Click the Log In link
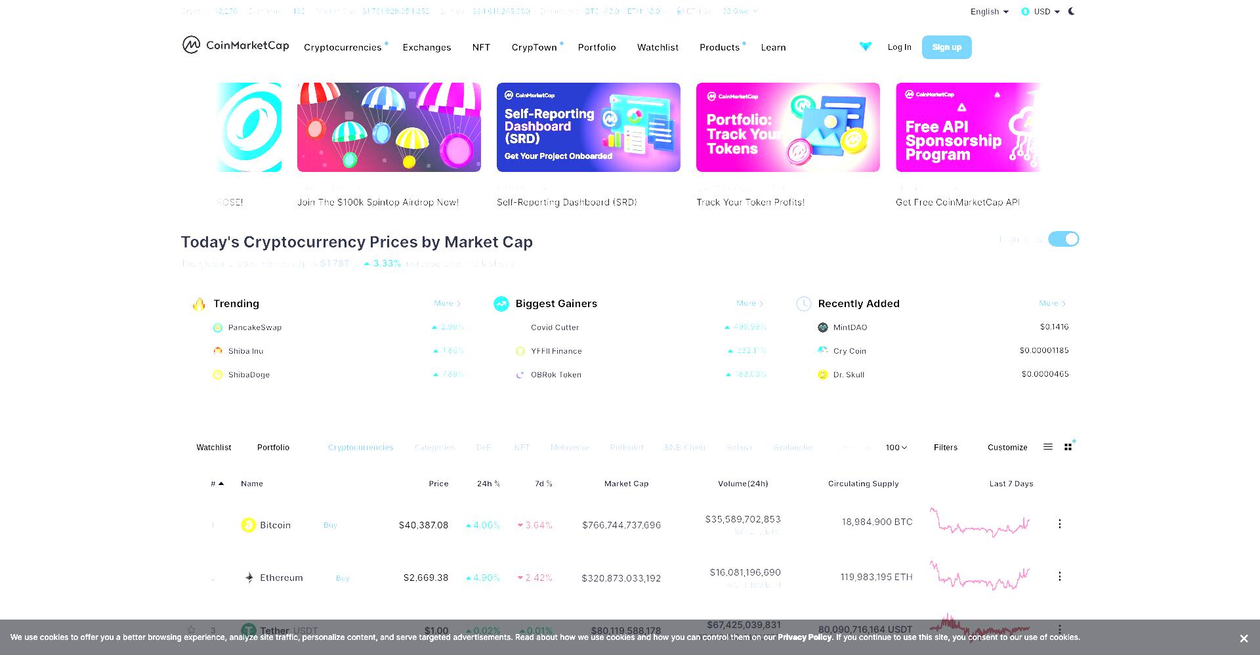Screen dimensions: 1260x655 [x=899, y=47]
